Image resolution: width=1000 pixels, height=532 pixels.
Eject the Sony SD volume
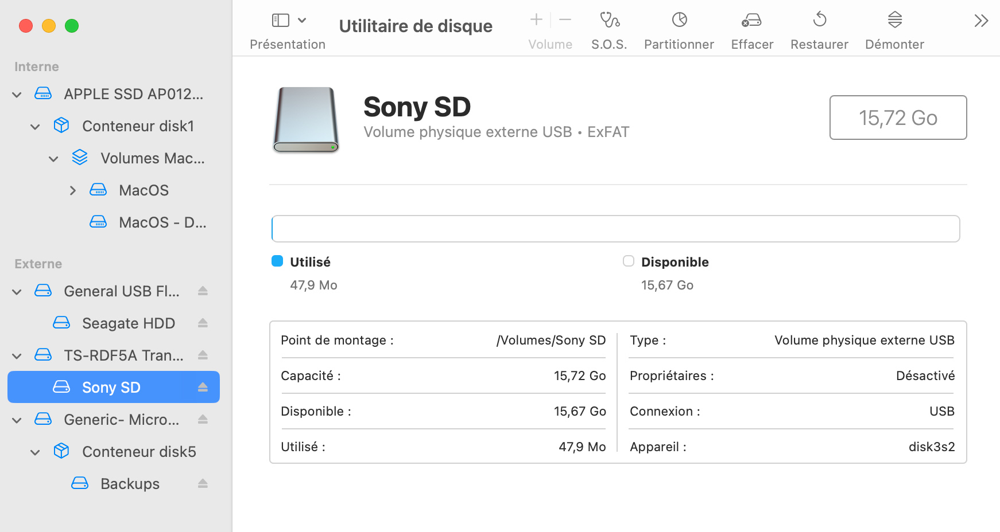tap(203, 388)
